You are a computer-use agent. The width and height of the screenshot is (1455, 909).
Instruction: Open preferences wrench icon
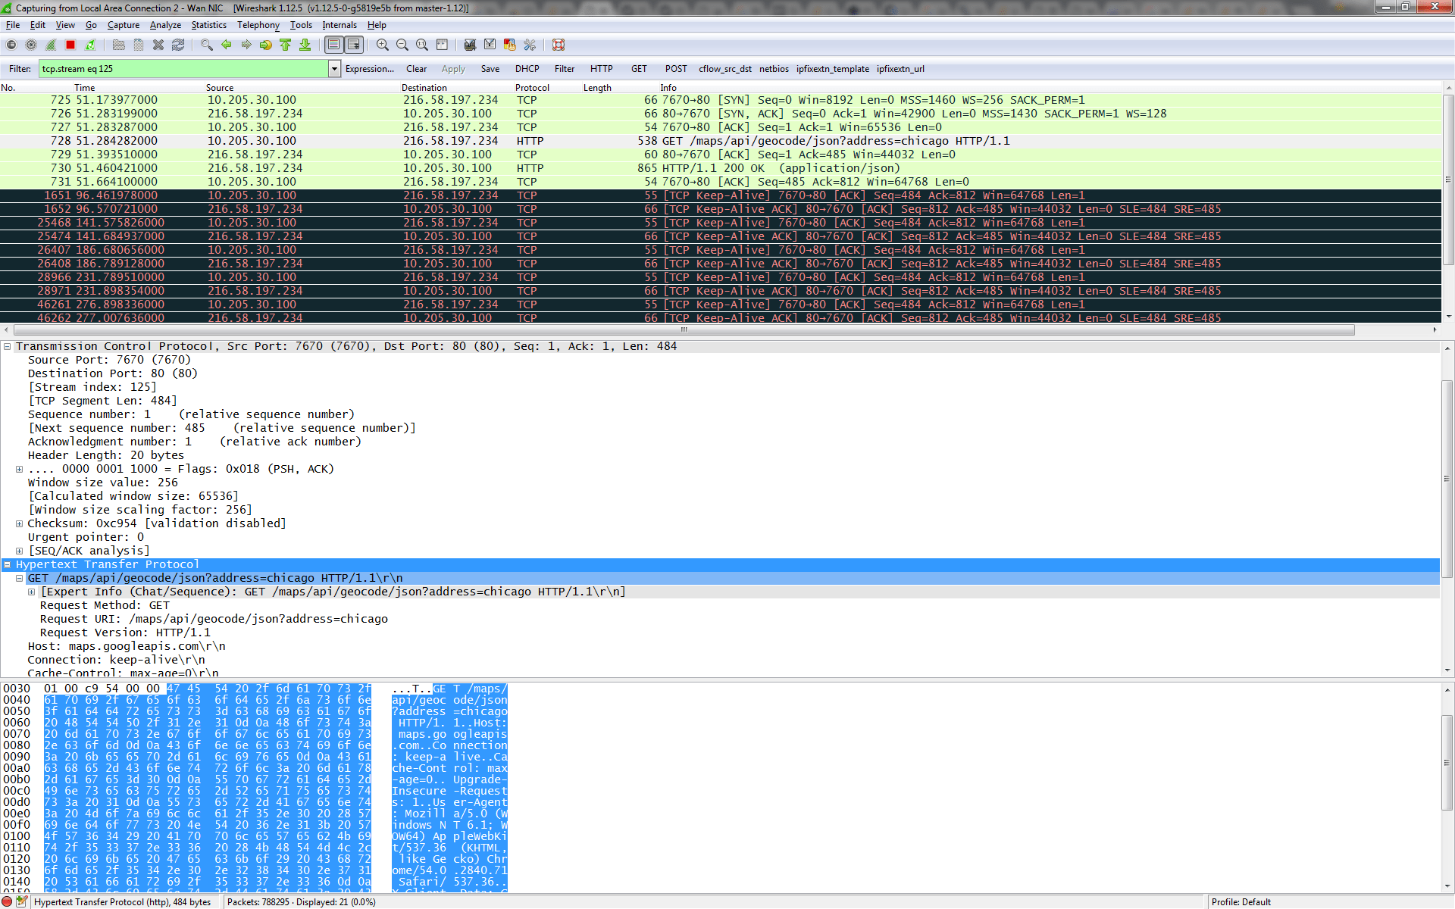pos(530,45)
